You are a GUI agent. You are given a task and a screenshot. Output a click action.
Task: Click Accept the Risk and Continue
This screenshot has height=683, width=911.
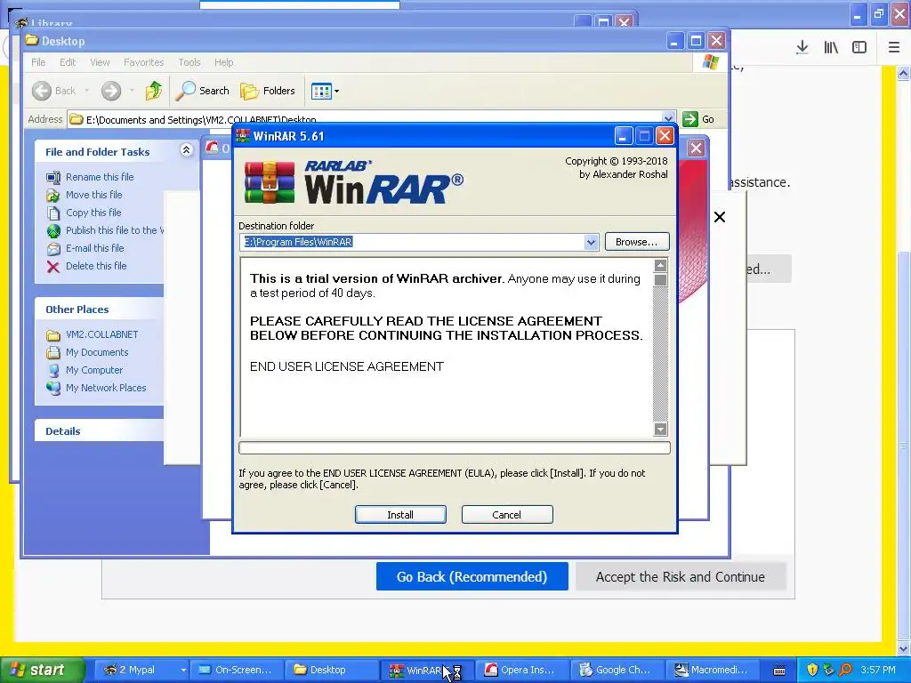point(681,576)
